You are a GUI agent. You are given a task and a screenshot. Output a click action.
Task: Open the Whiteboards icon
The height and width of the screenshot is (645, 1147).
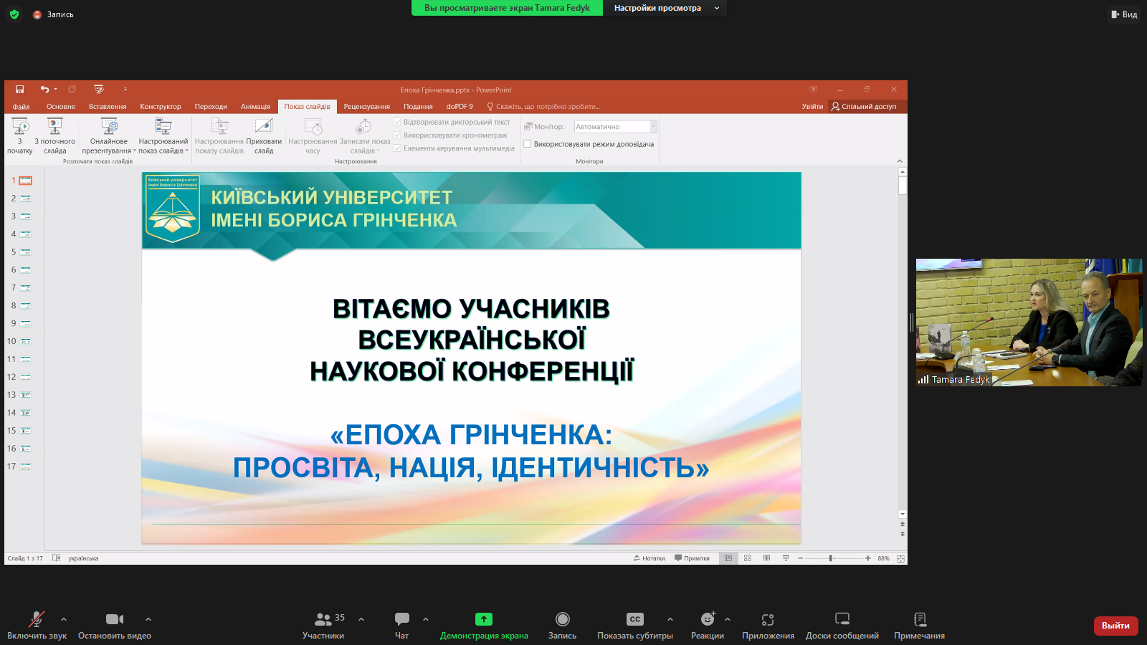pos(842,619)
